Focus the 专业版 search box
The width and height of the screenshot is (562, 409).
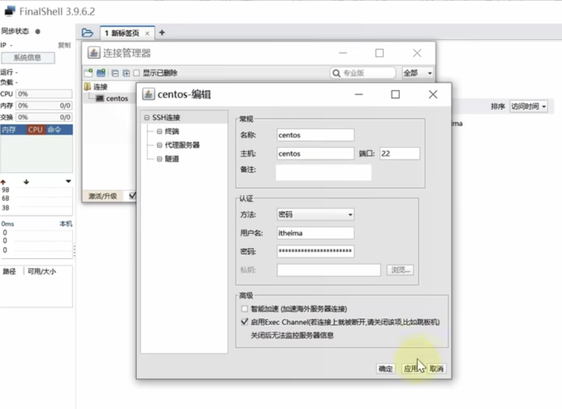[363, 73]
